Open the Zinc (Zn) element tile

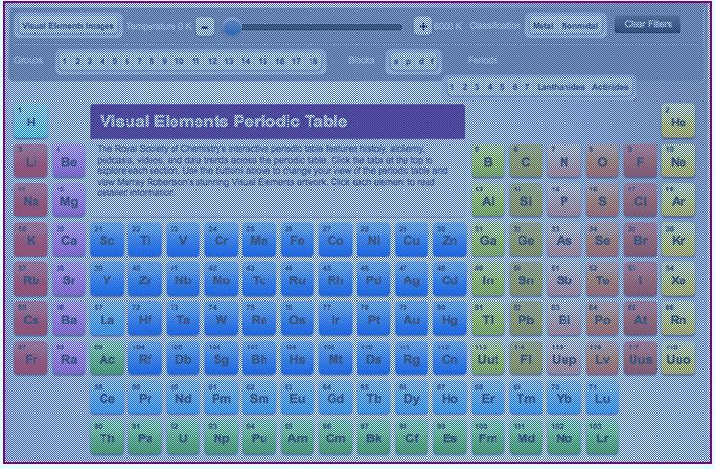point(450,240)
